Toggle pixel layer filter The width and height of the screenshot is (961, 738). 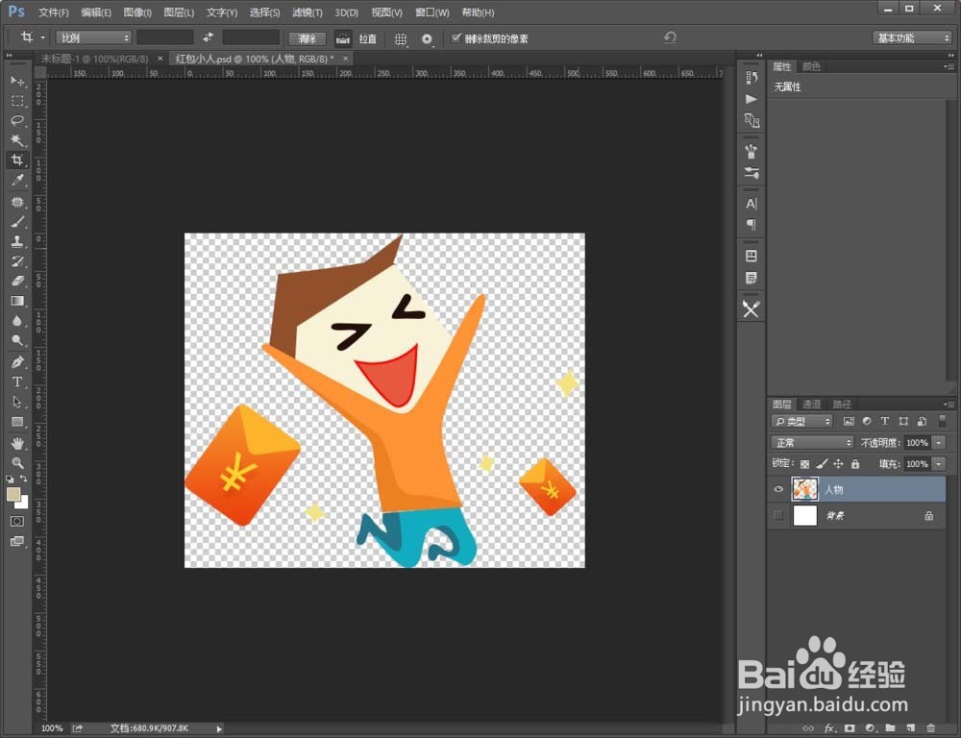click(x=849, y=421)
